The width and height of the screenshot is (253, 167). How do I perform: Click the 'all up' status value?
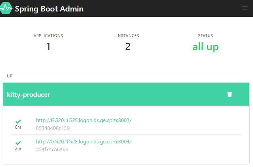tap(206, 47)
